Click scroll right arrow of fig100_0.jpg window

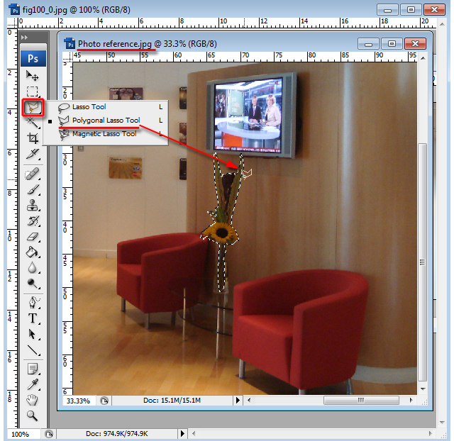pyautogui.click(x=431, y=433)
